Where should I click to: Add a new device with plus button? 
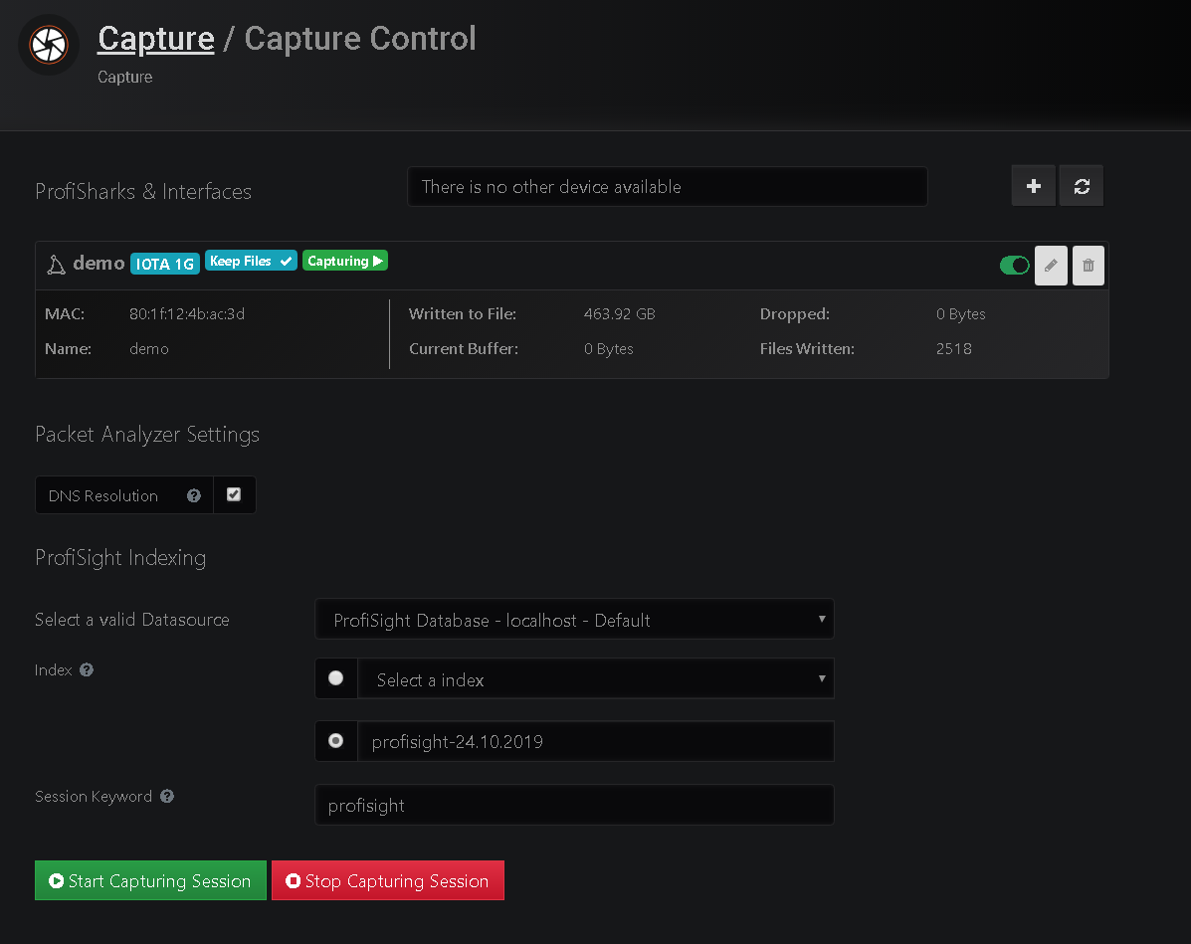click(x=1033, y=186)
